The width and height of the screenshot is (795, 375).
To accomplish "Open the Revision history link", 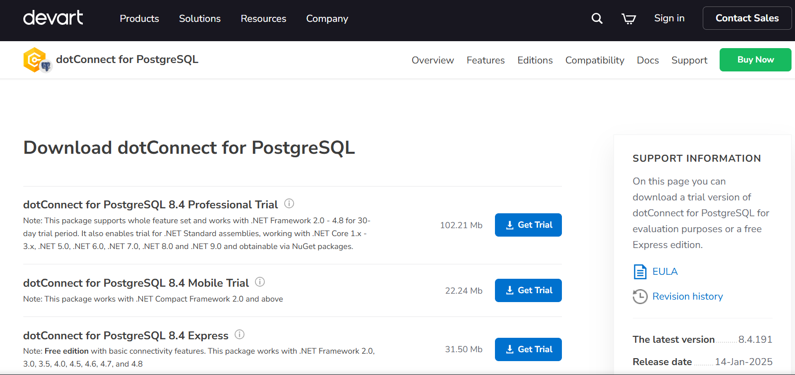I will tap(687, 296).
